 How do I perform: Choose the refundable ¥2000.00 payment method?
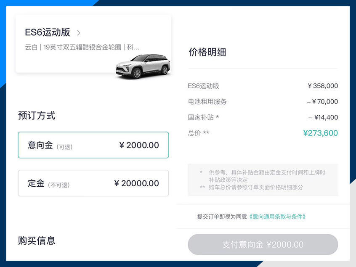pos(93,145)
